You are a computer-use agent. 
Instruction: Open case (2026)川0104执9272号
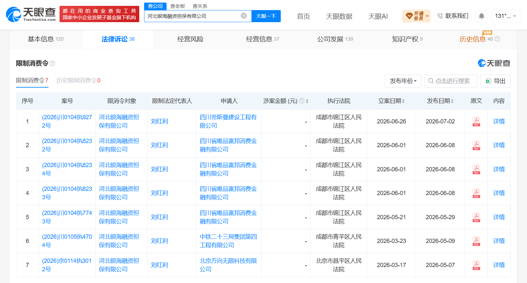67,121
